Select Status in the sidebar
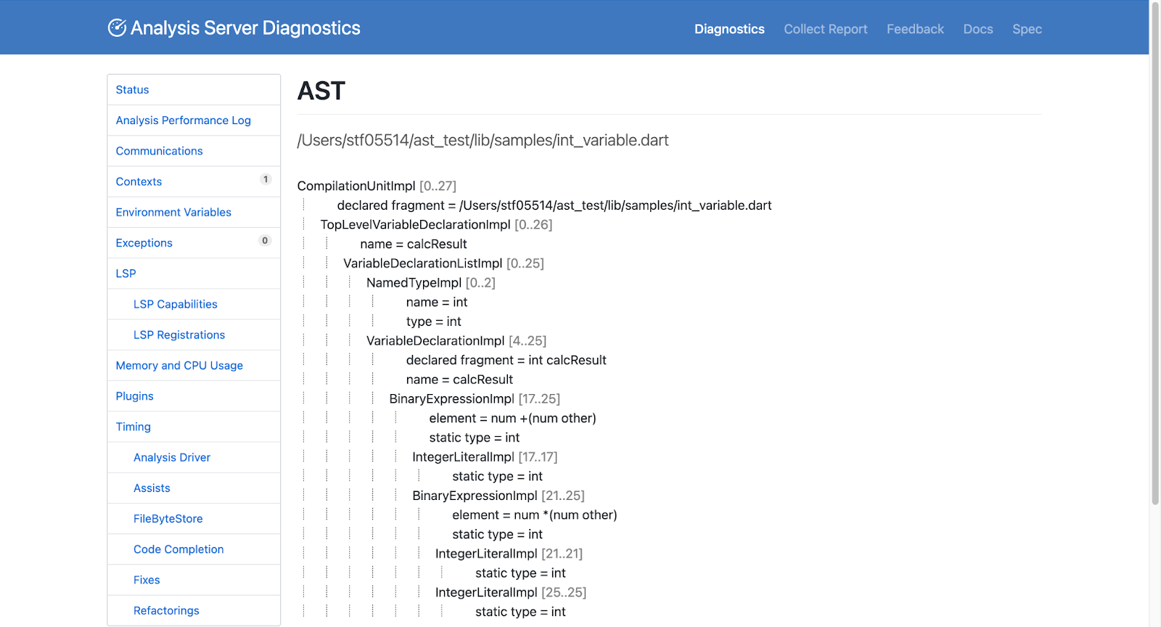This screenshot has height=627, width=1161. [132, 90]
